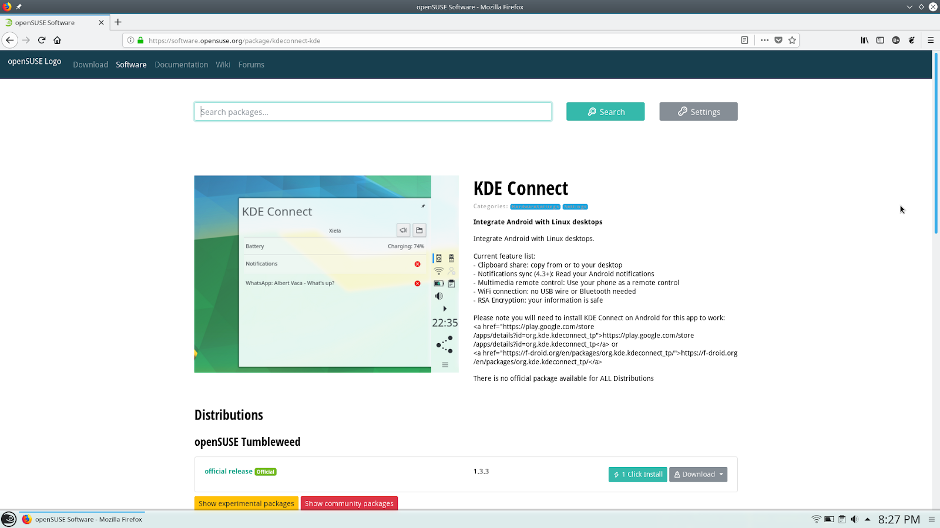
Task: Click the openSUSE Logo link
Action: [35, 61]
